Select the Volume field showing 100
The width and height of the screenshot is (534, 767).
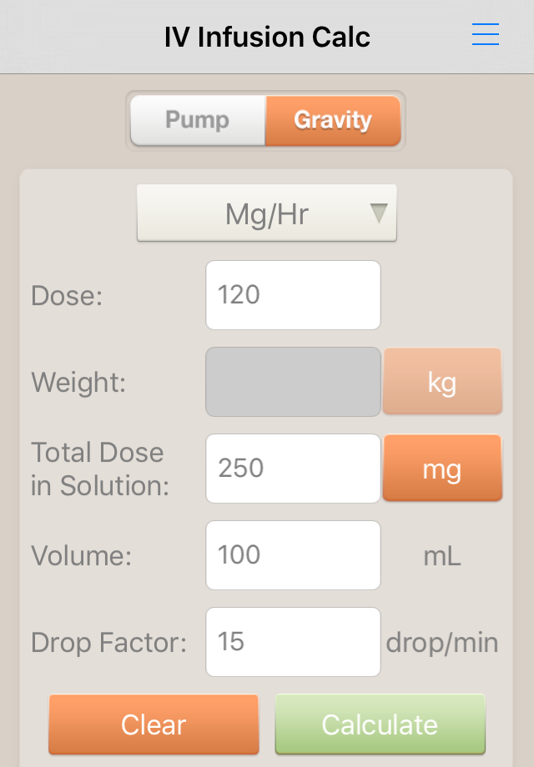293,555
